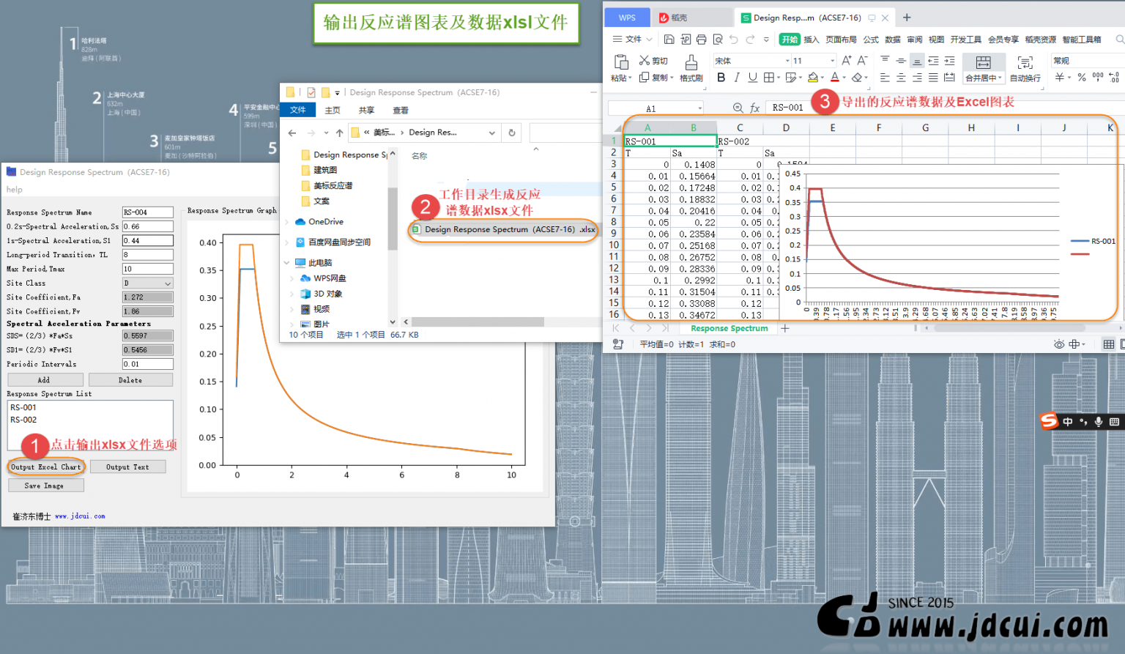Open the Site Class dropdown
Viewport: 1125px width, 654px height.
pos(166,283)
